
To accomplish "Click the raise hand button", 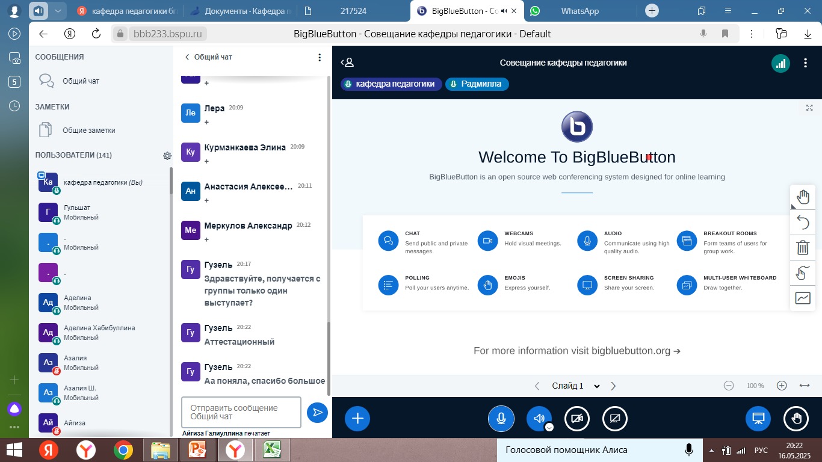I will (796, 419).
